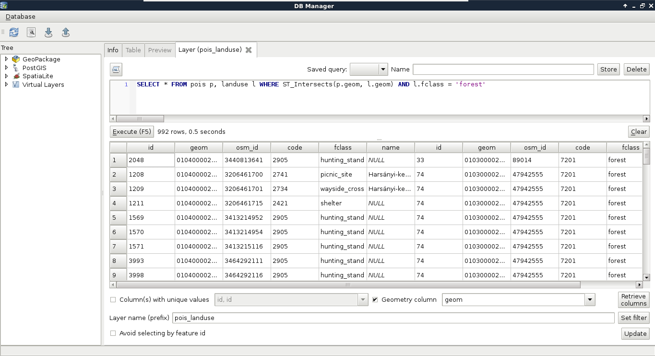
Task: Click the Retrieve columns button
Action: 633,300
